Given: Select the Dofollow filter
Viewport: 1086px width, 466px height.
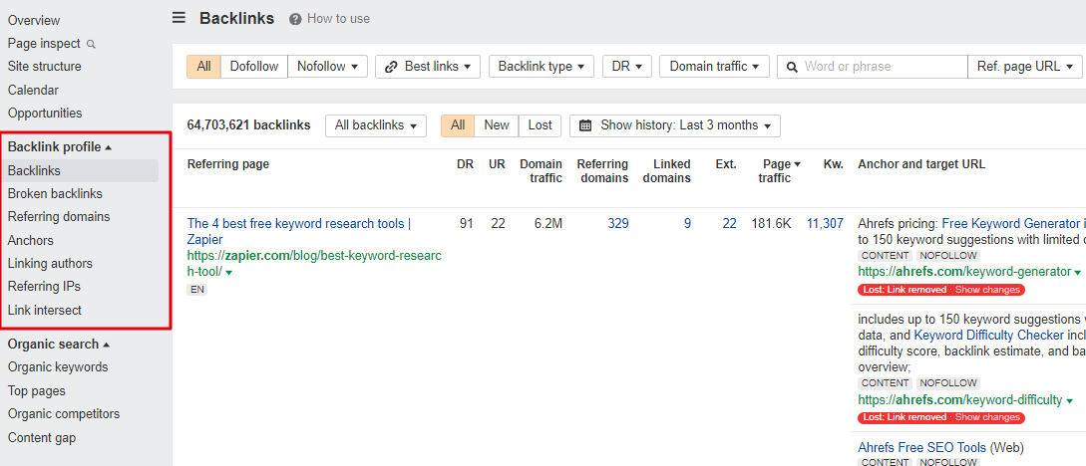Looking at the screenshot, I should [254, 67].
